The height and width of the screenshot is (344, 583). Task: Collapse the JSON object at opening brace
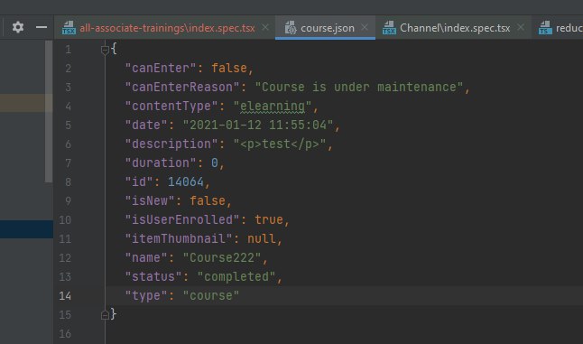pyautogui.click(x=105, y=50)
